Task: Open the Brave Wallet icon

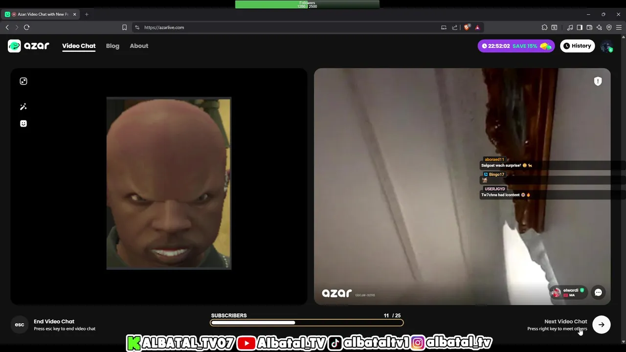Action: [x=589, y=27]
